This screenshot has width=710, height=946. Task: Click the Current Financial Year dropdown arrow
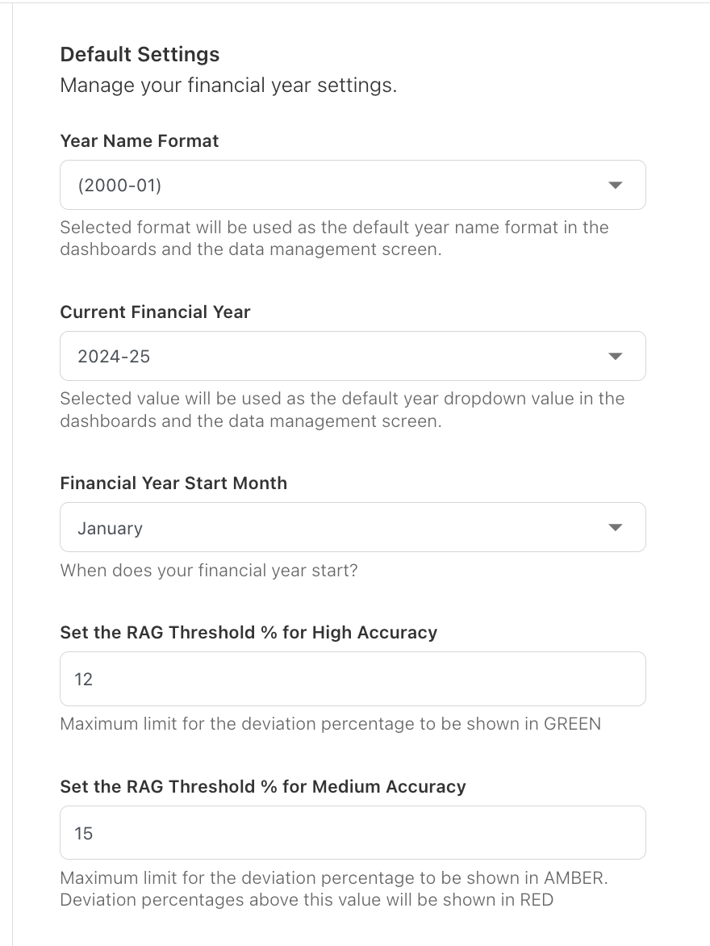[615, 357]
